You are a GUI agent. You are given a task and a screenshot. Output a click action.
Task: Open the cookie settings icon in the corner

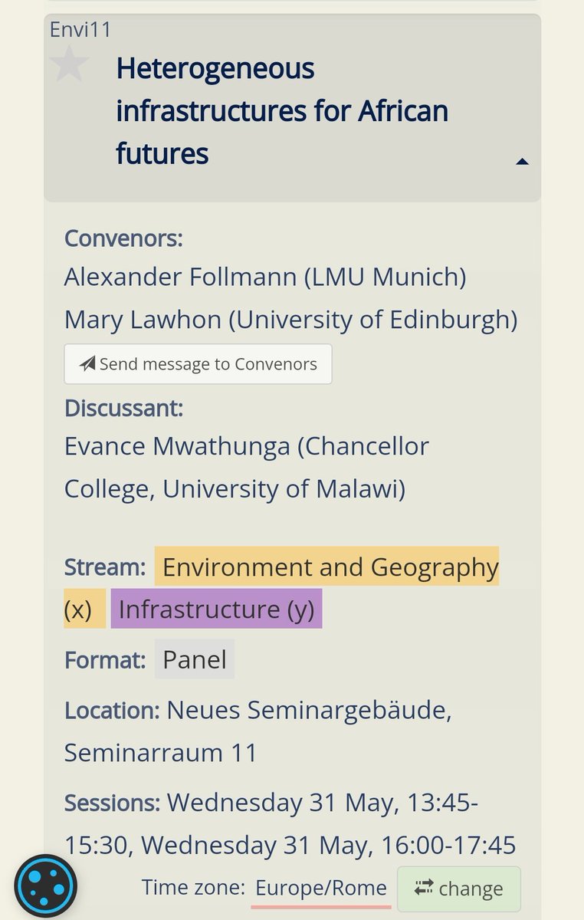click(x=46, y=886)
